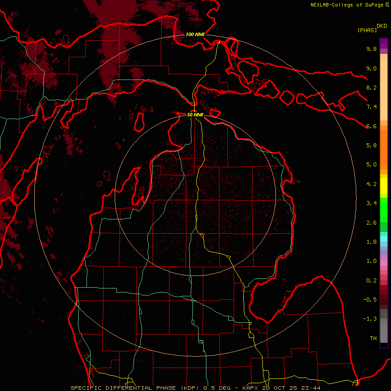391x391 pixels.
Task: Select the 9.8 value on the color scale
Action: (371, 49)
